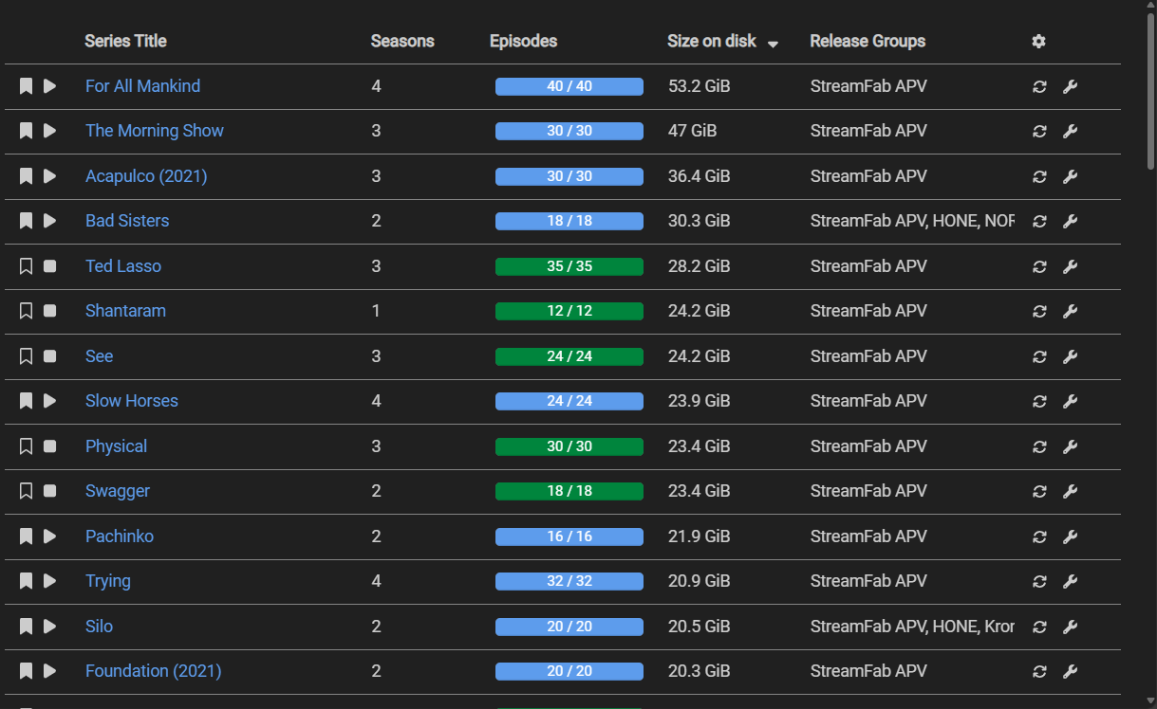Open the Shantaram series link
The image size is (1157, 709).
(125, 311)
